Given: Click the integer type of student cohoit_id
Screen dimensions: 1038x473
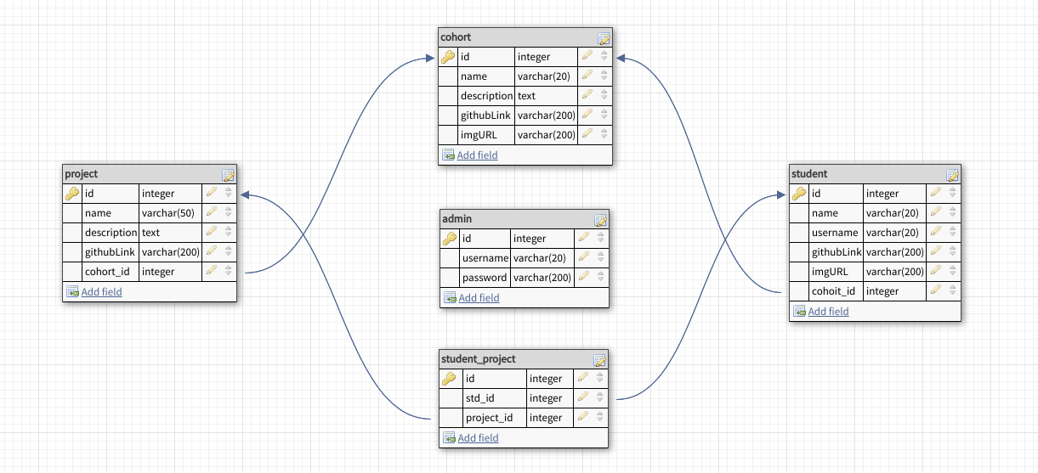Looking at the screenshot, I should pyautogui.click(x=882, y=291).
